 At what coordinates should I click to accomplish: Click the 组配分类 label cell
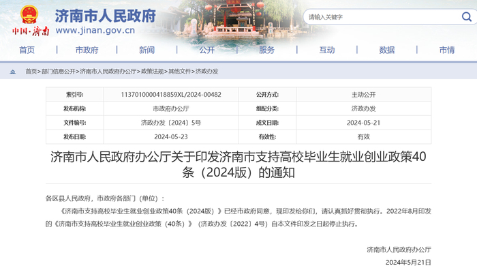[267, 108]
